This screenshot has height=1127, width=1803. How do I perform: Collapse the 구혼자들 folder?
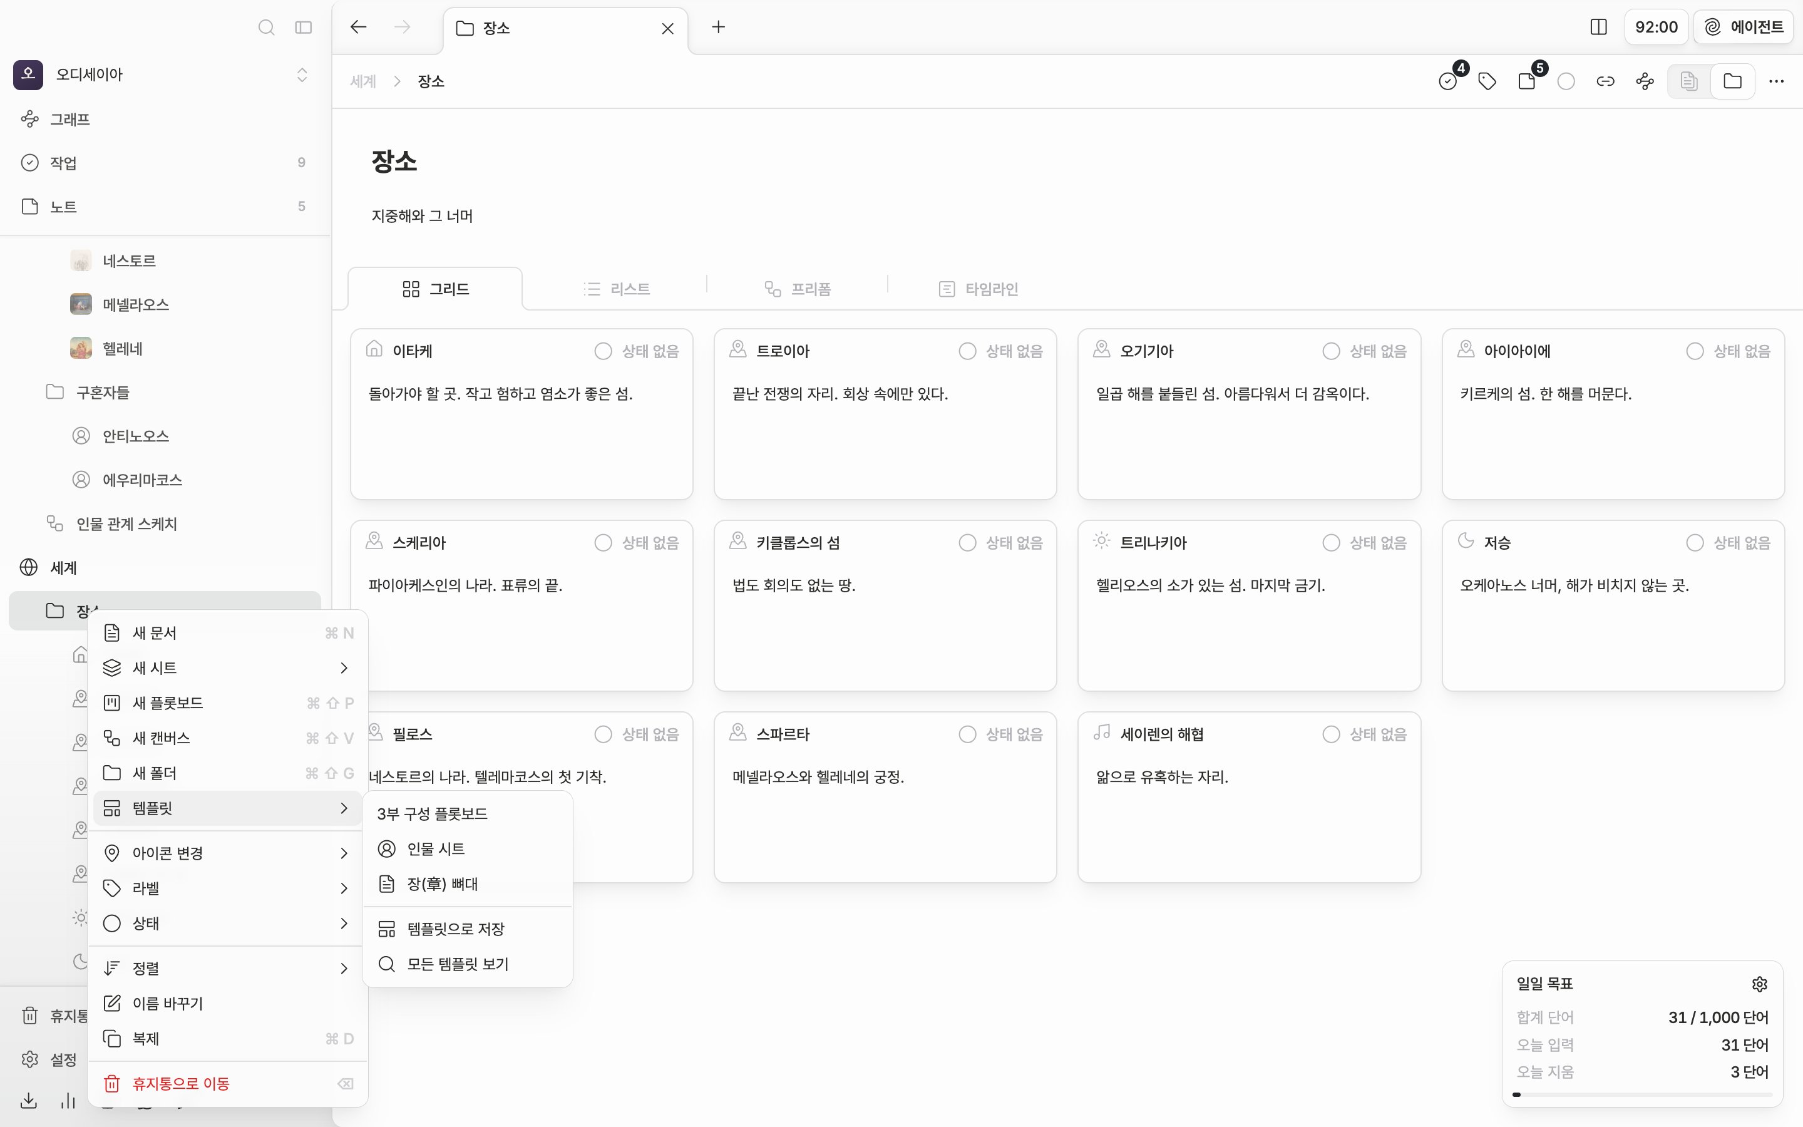click(x=164, y=392)
